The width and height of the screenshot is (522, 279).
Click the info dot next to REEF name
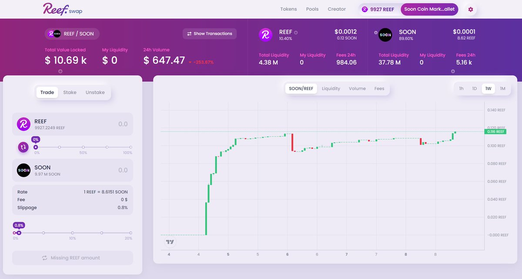[x=296, y=32]
